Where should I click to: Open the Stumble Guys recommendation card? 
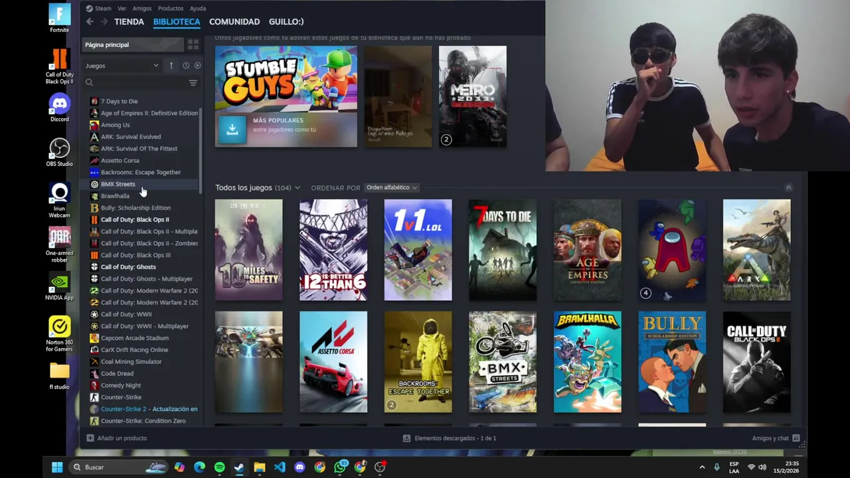pyautogui.click(x=286, y=96)
